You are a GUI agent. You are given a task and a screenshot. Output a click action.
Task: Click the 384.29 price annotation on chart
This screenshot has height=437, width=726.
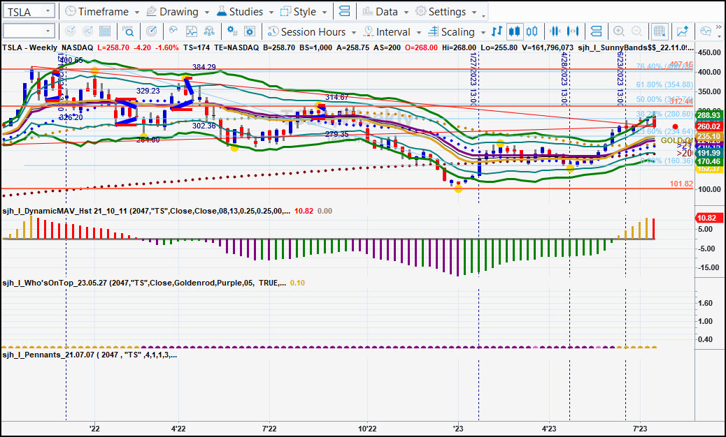204,67
